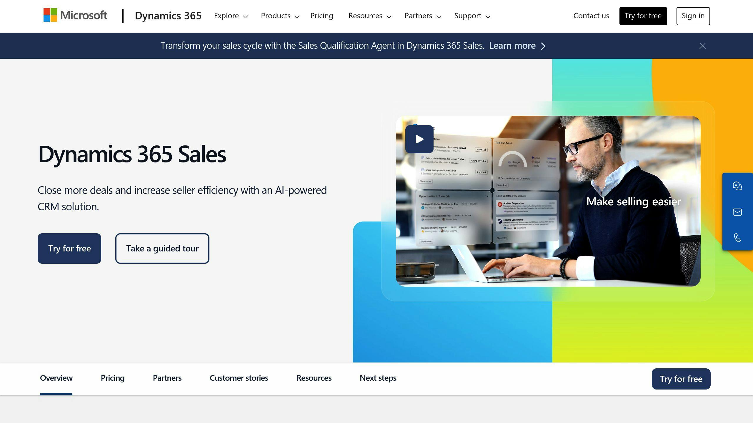
Task: Open the chat icon in side panel
Action: [737, 186]
